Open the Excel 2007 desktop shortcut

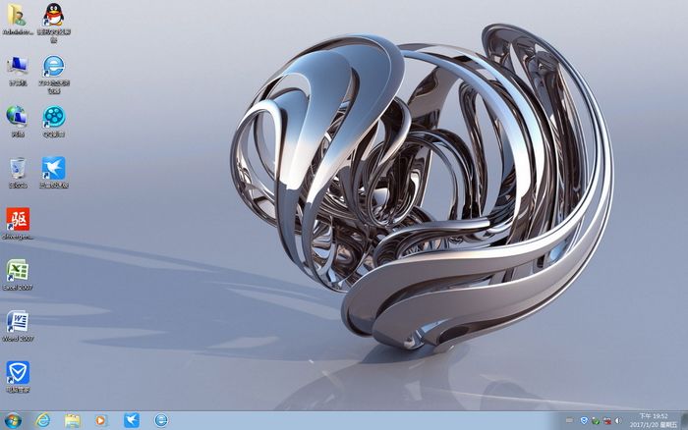18,270
